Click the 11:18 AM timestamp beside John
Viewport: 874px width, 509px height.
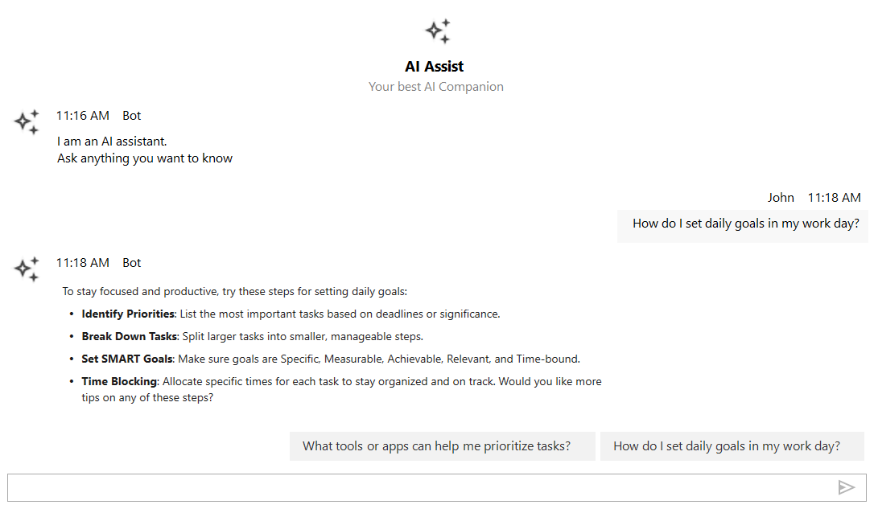[834, 197]
